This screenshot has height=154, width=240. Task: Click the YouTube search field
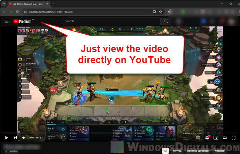[x=111, y=21]
